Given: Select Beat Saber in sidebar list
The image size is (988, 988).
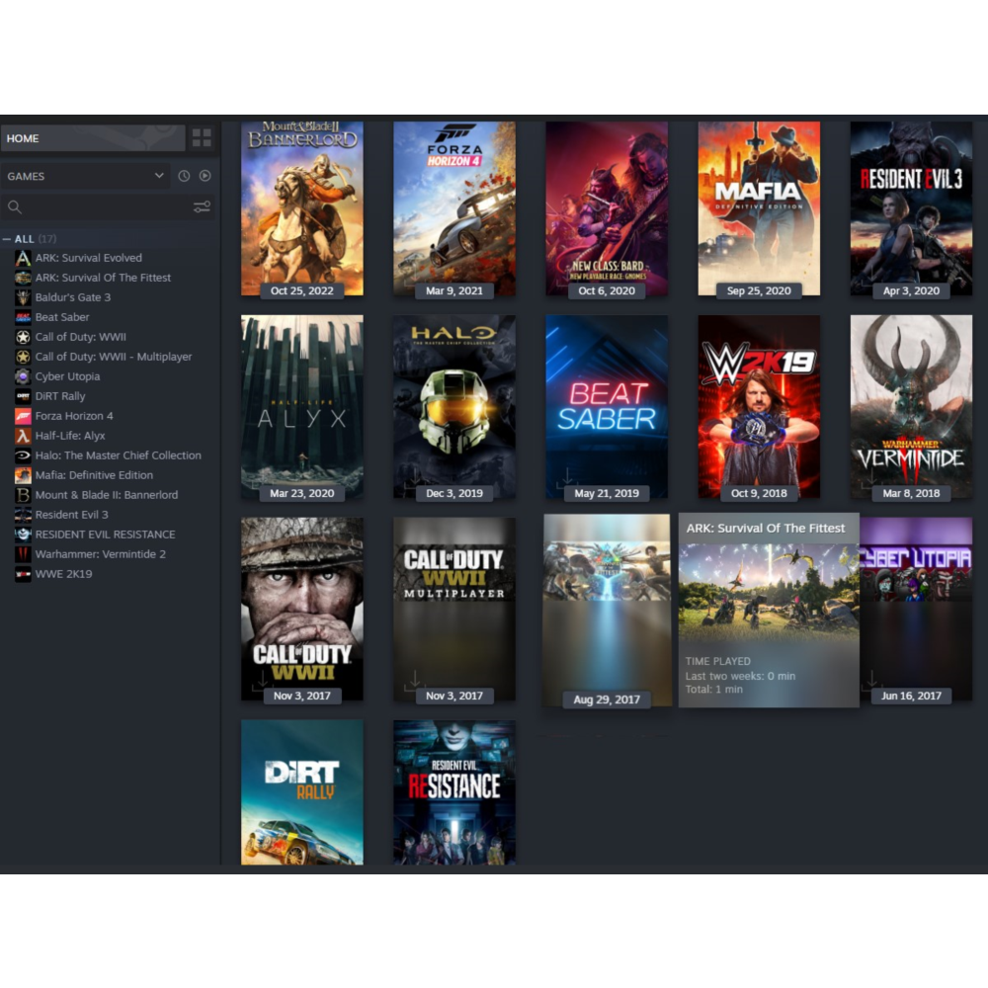Looking at the screenshot, I should tap(61, 317).
